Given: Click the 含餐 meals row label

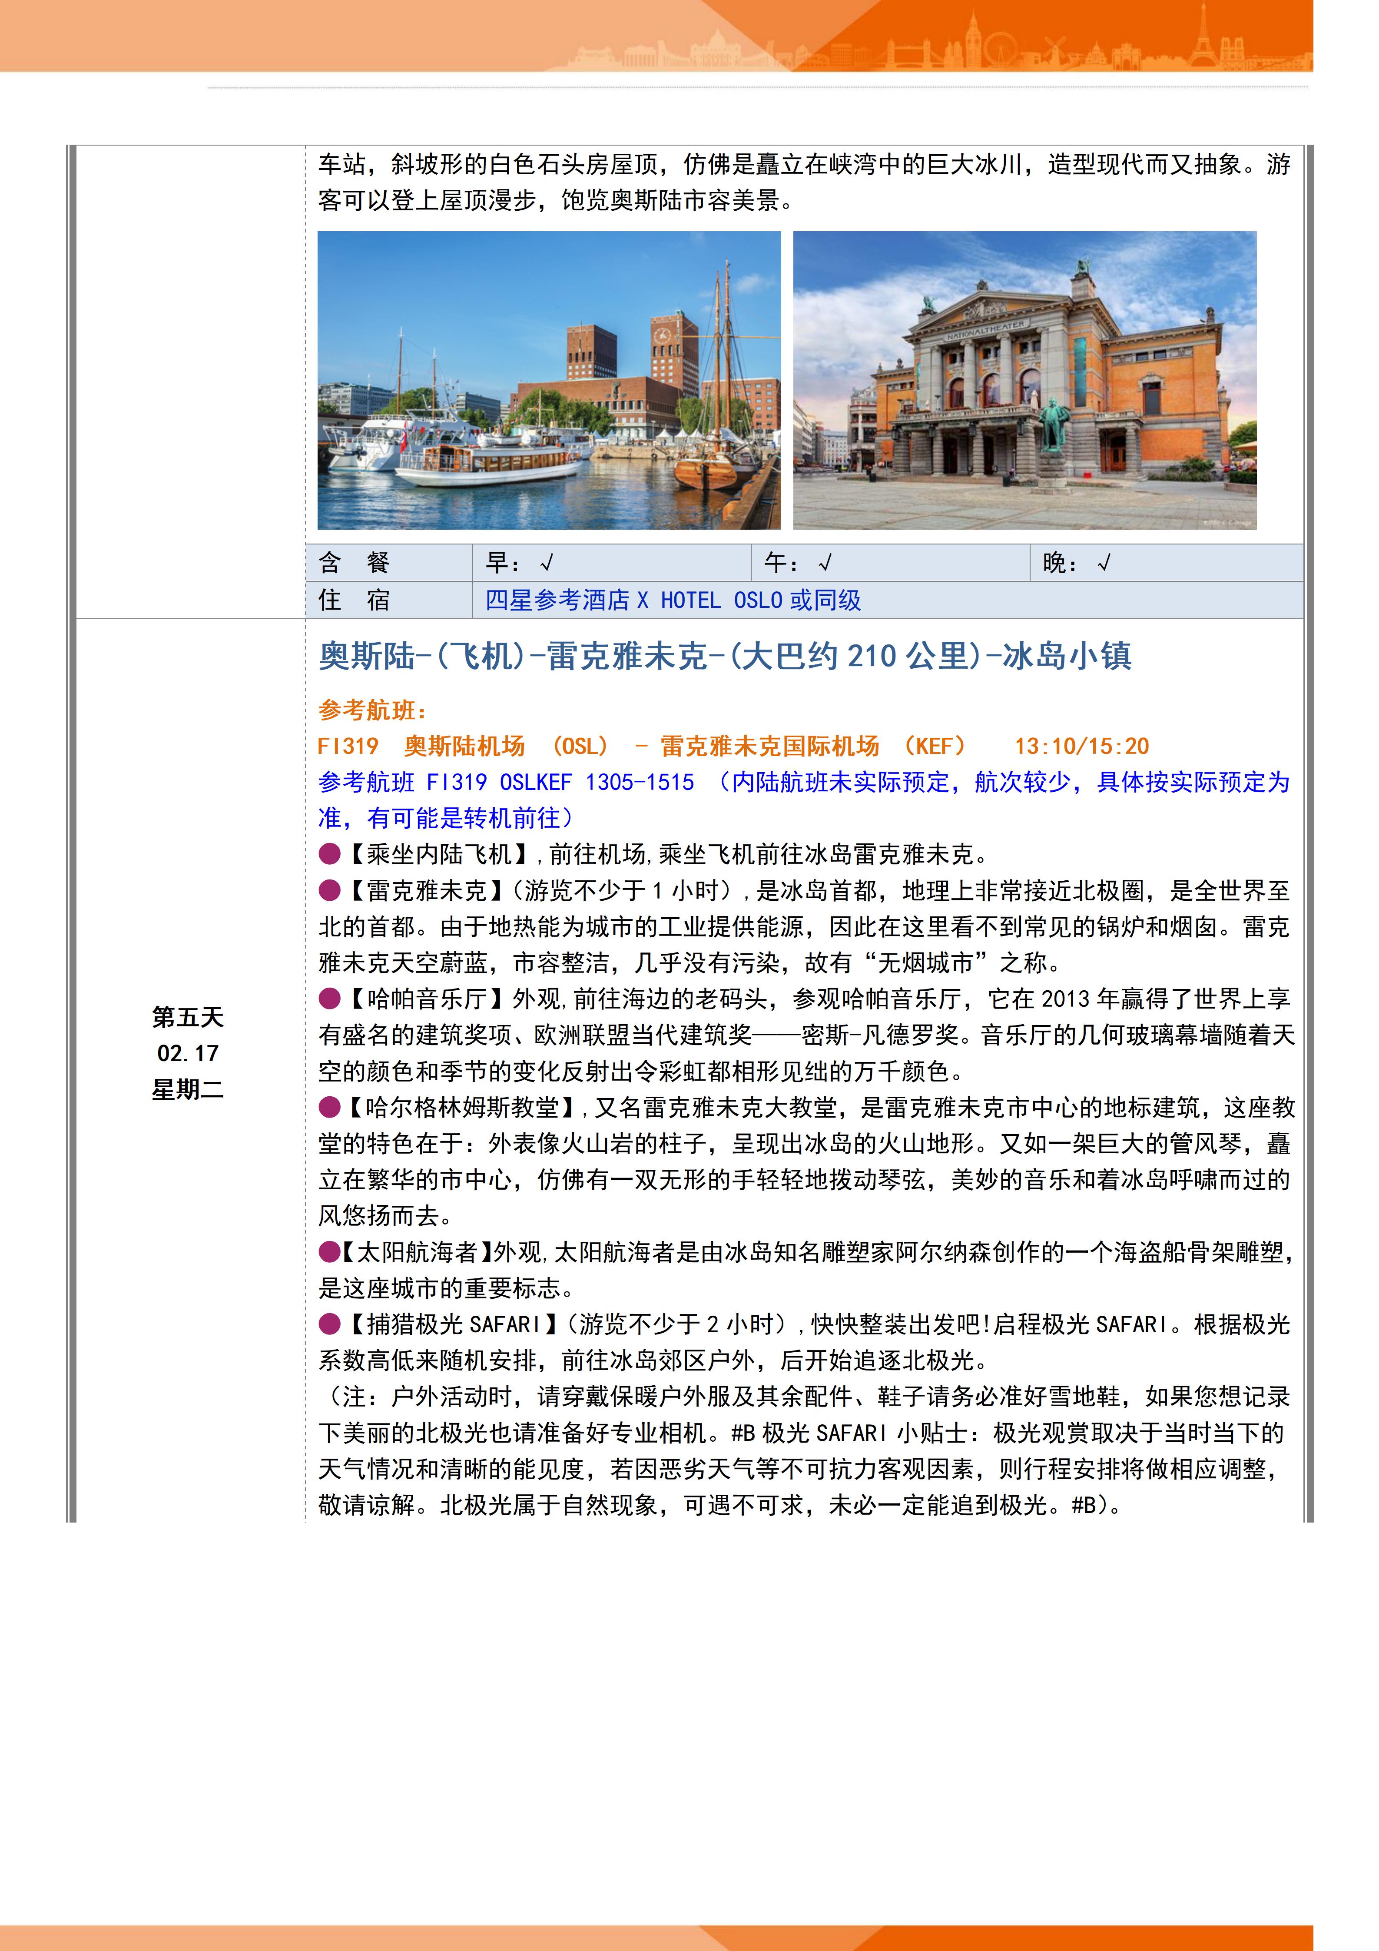Looking at the screenshot, I should (354, 563).
